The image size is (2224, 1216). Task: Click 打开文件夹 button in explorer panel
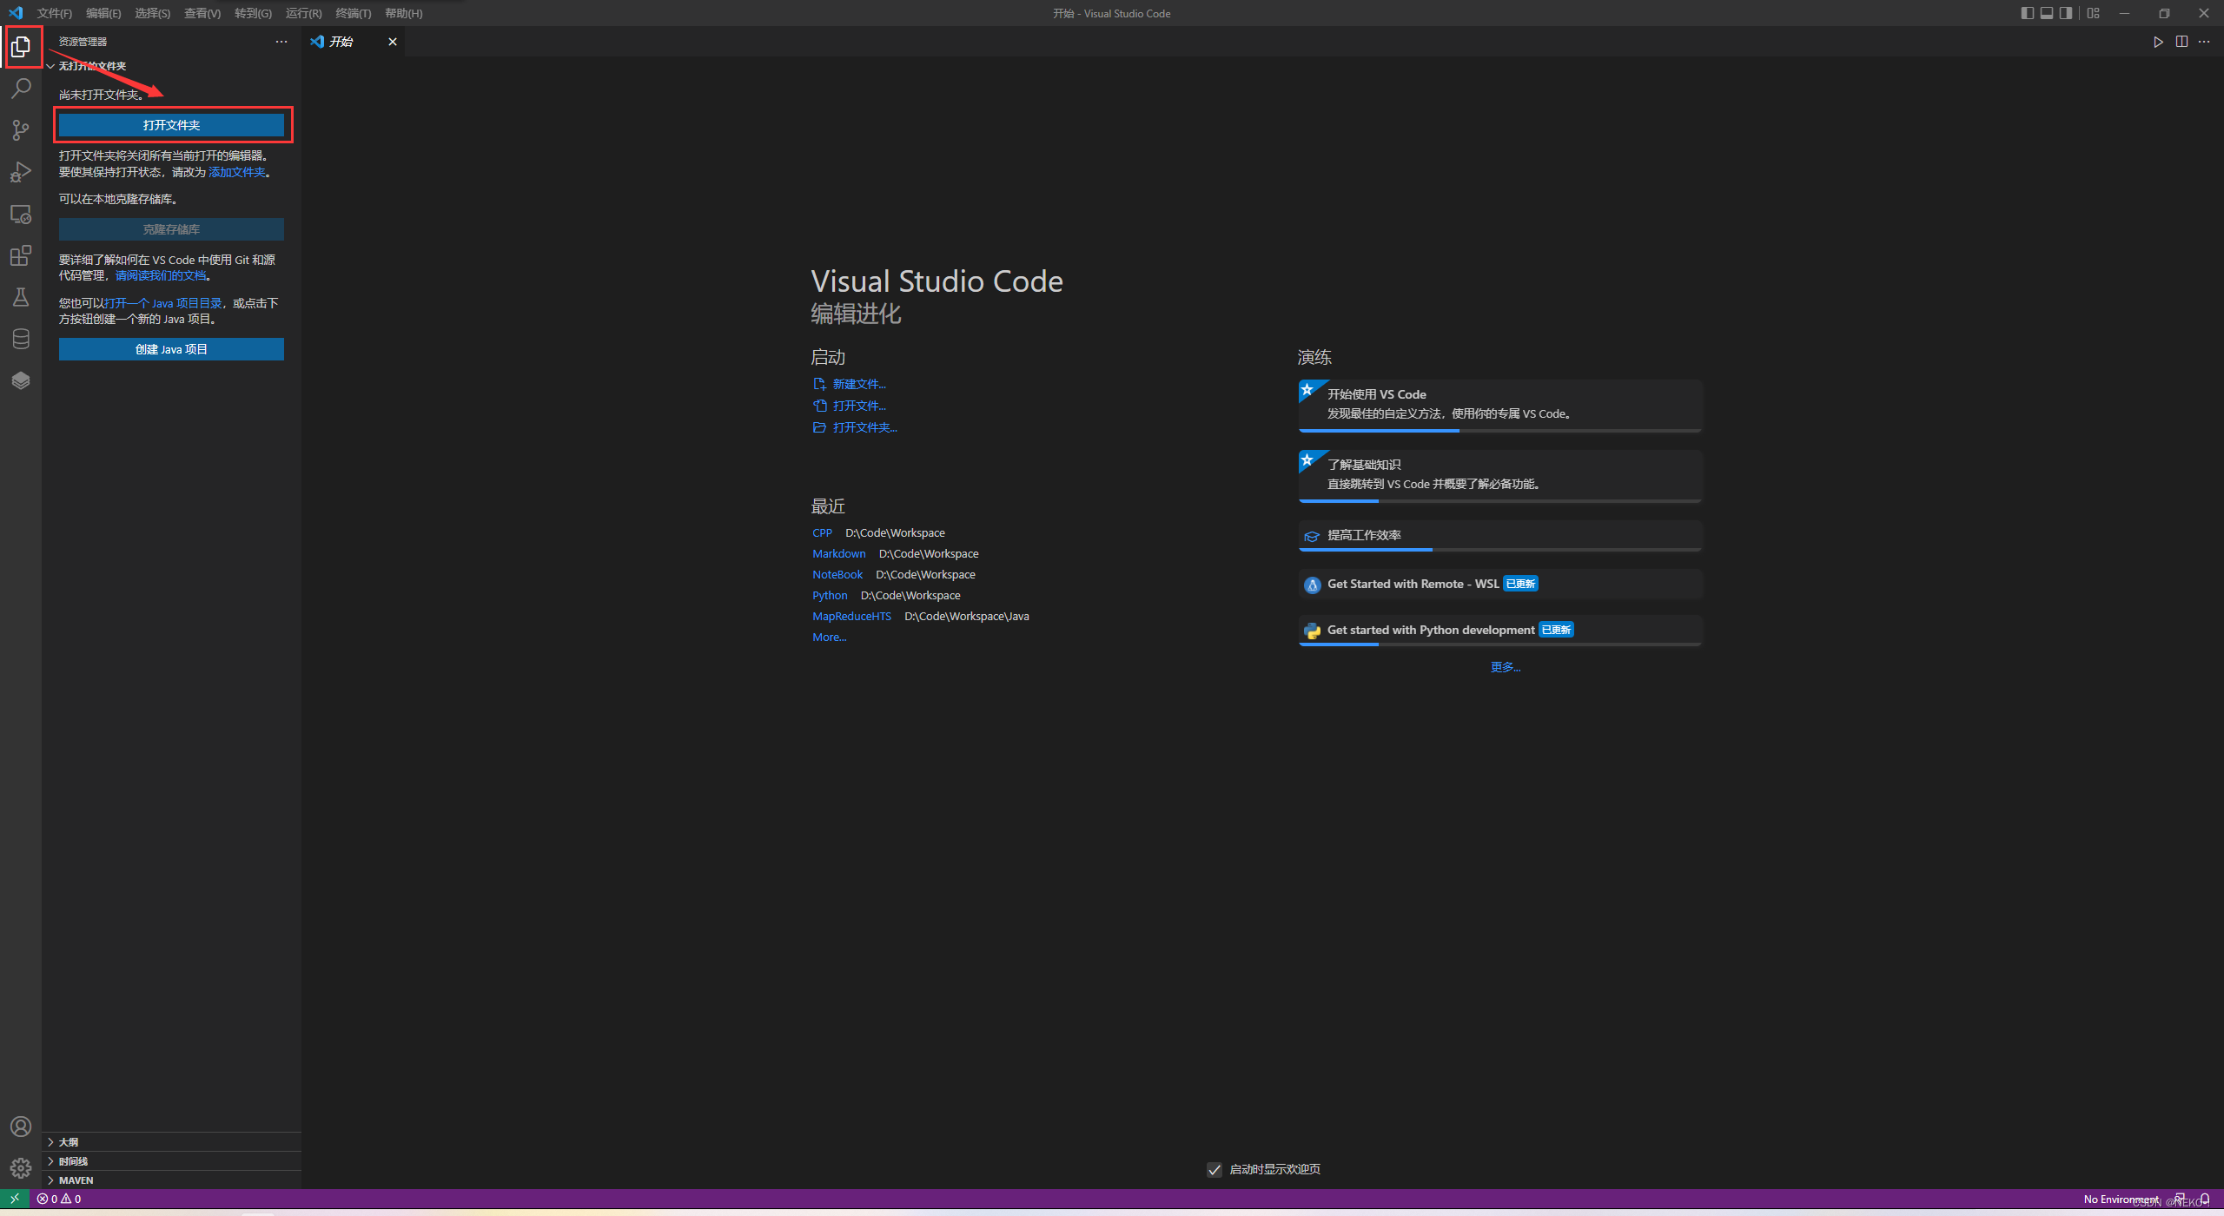point(171,124)
